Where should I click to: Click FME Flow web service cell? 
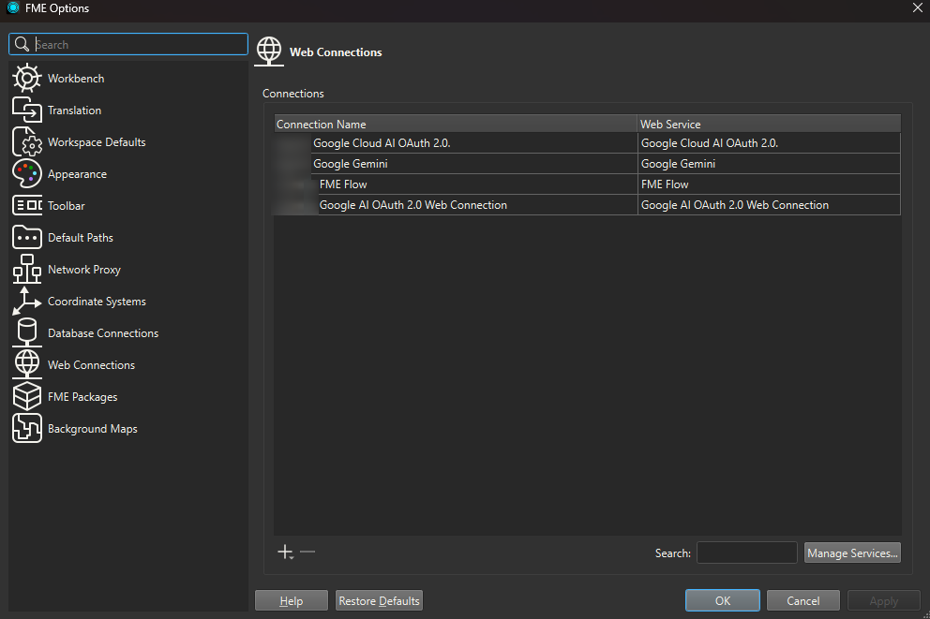tap(769, 184)
